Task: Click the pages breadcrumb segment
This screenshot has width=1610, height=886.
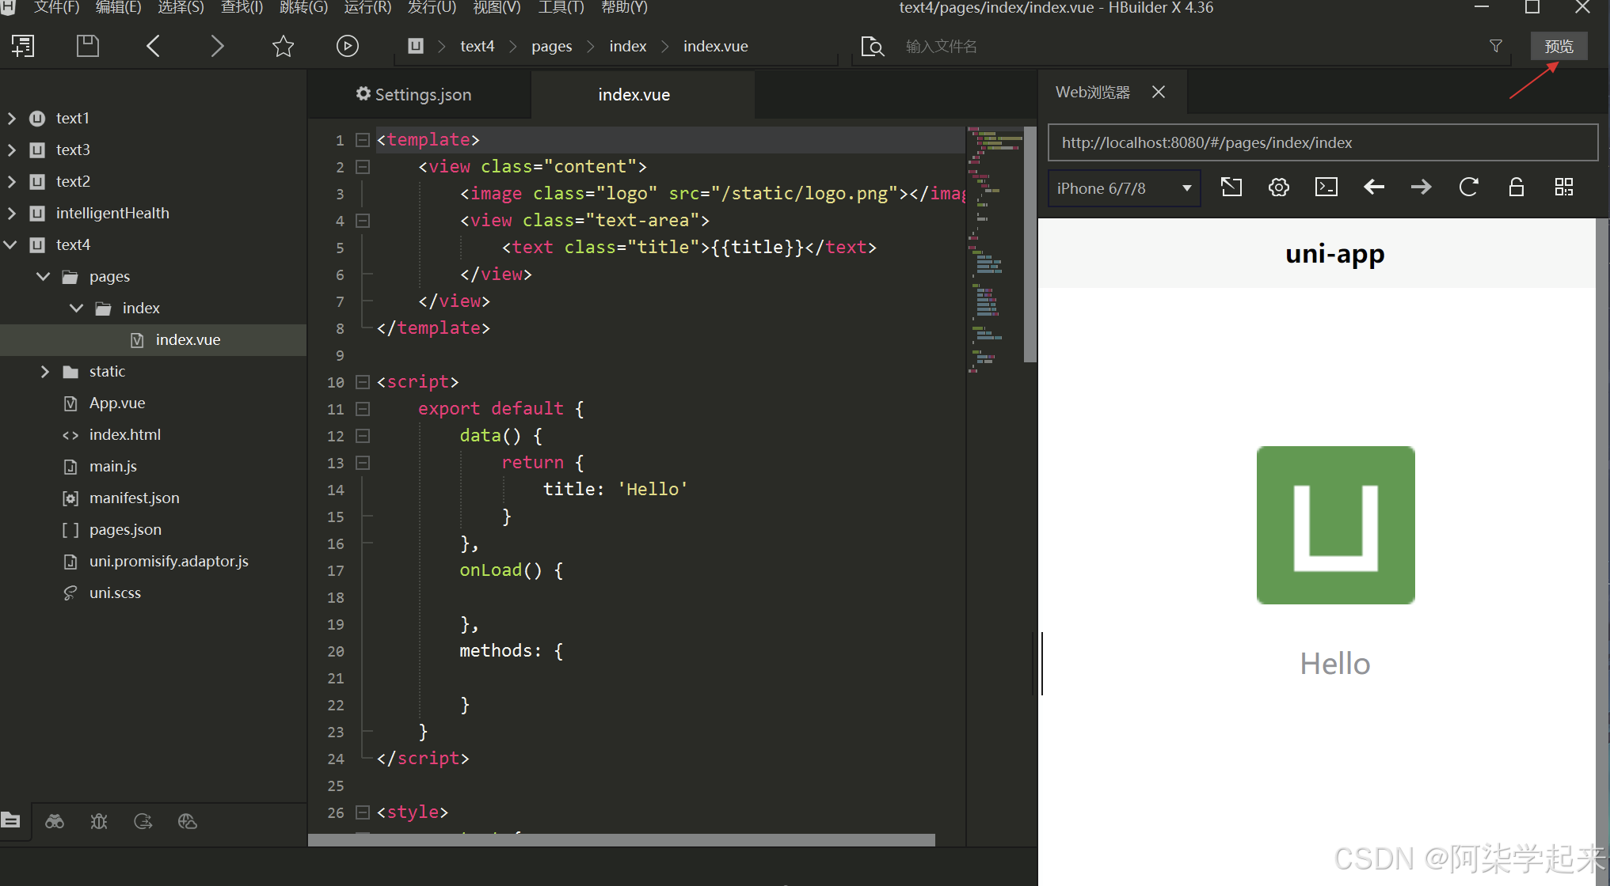Action: pos(552,47)
